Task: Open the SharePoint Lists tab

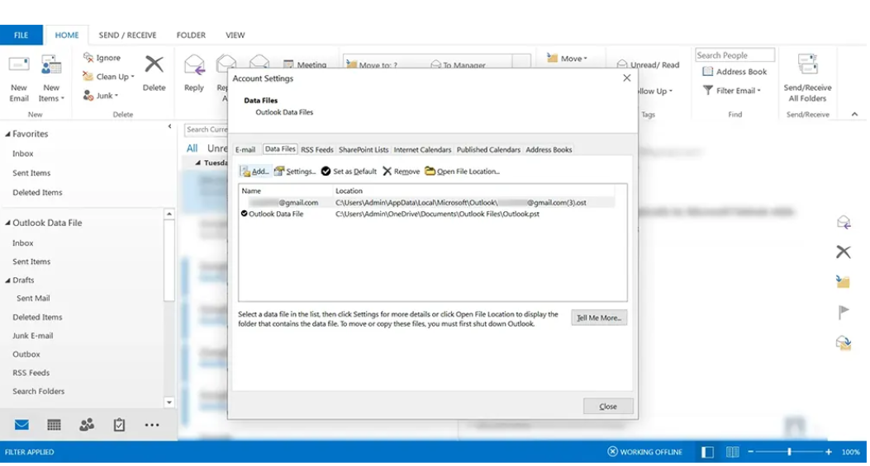Action: (x=364, y=149)
